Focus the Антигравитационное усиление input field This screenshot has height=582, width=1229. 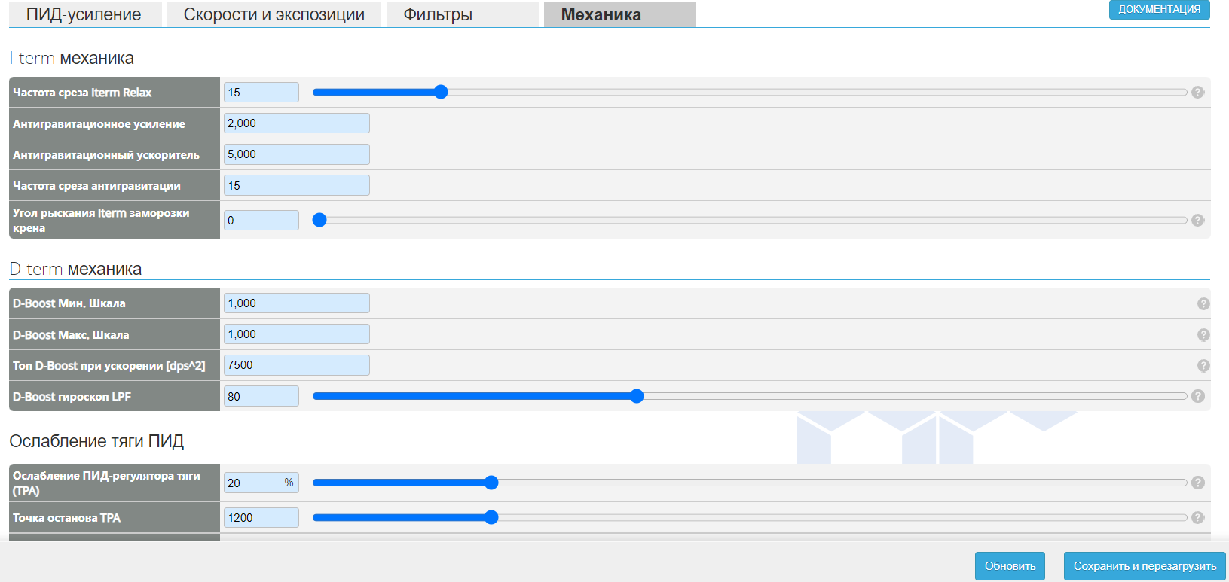296,123
